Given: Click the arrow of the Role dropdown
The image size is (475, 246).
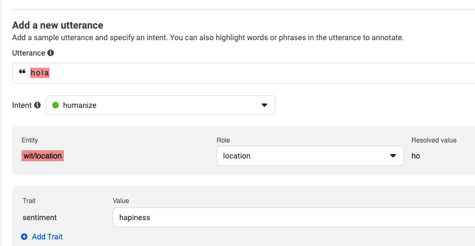Looking at the screenshot, I should click(x=393, y=156).
